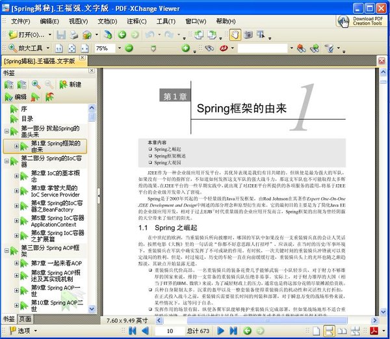Screen dimensions: 390x339
Task: Click Download PDF Creation Tools
Action: pos(361,21)
